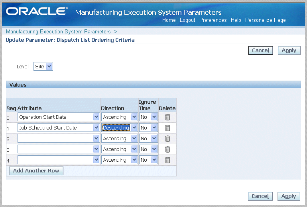Click the Update Parameter page title
This screenshot has height=207, width=307.
click(x=70, y=40)
